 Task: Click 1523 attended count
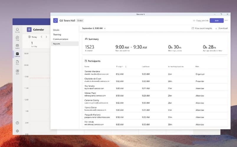(x=89, y=47)
